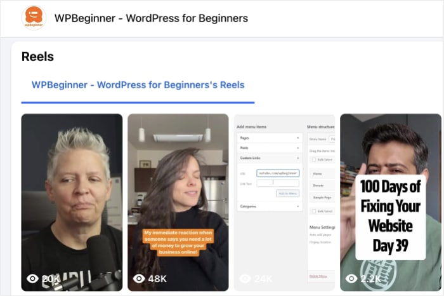This screenshot has height=296, width=444.
Task: Open the 100 Days of Fixing Your Website reel
Action: [x=391, y=202]
